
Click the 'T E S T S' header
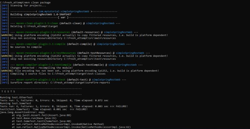pyautogui.click(x=8, y=92)
